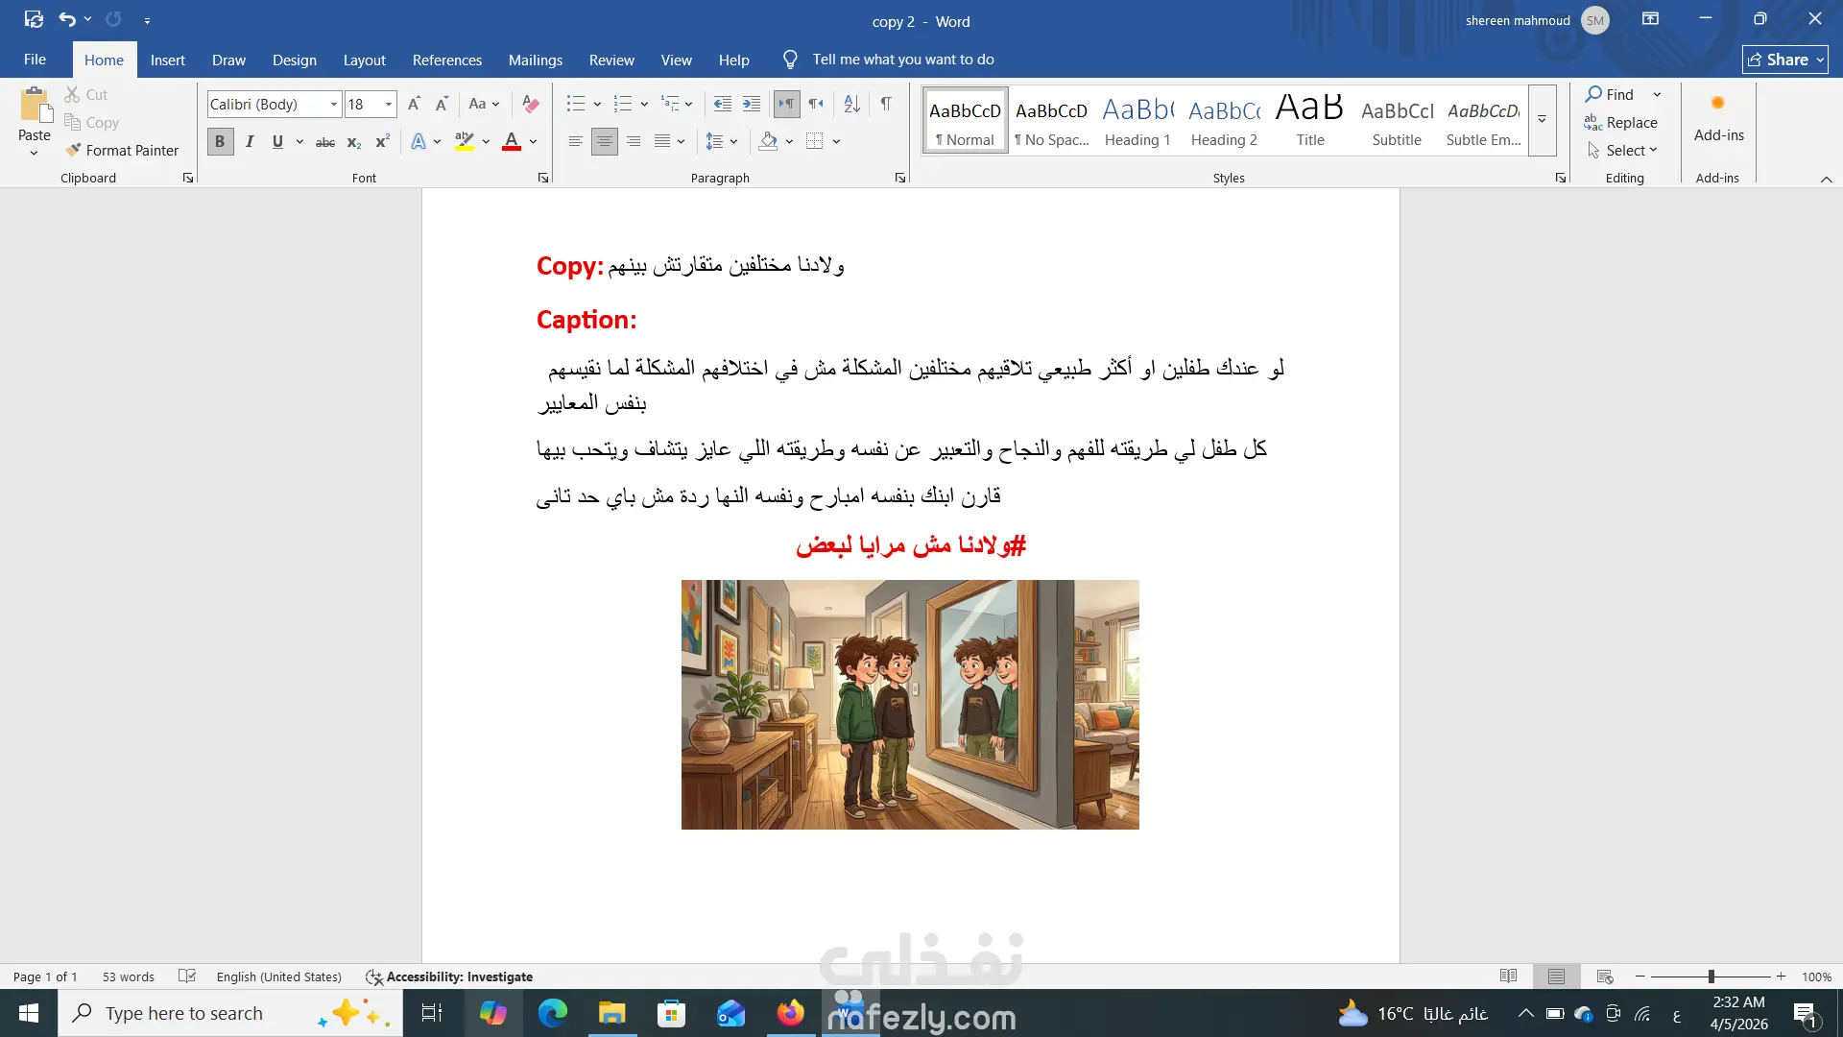Image resolution: width=1843 pixels, height=1037 pixels.
Task: Apply Strikethrough formatting
Action: tap(325, 142)
